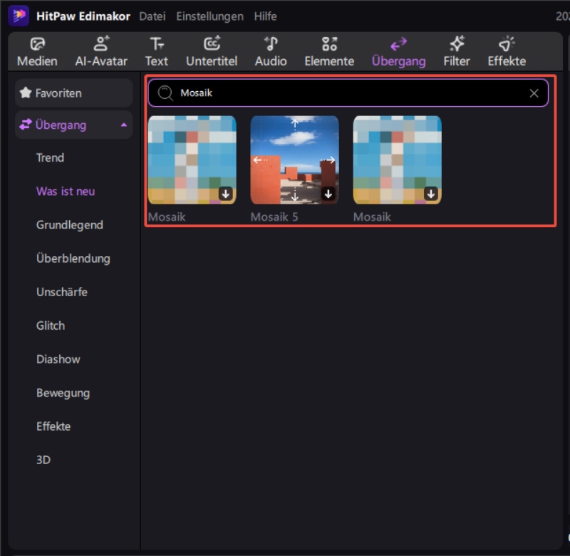Image resolution: width=570 pixels, height=556 pixels.
Task: Open the Datei menu
Action: tap(152, 16)
